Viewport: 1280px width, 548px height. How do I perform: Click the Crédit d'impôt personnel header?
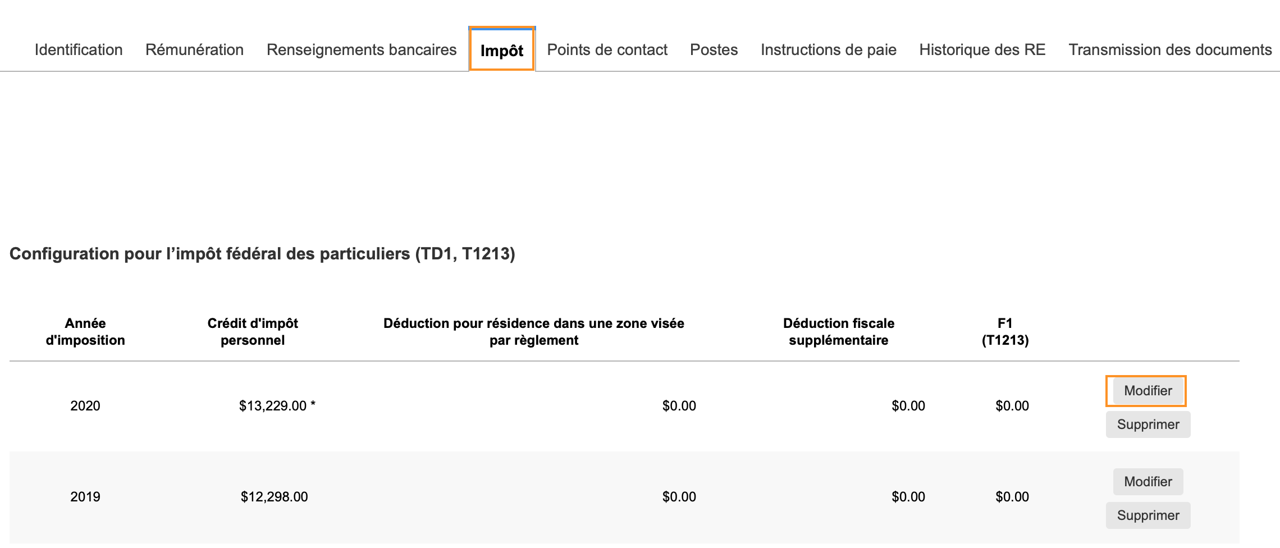click(253, 332)
